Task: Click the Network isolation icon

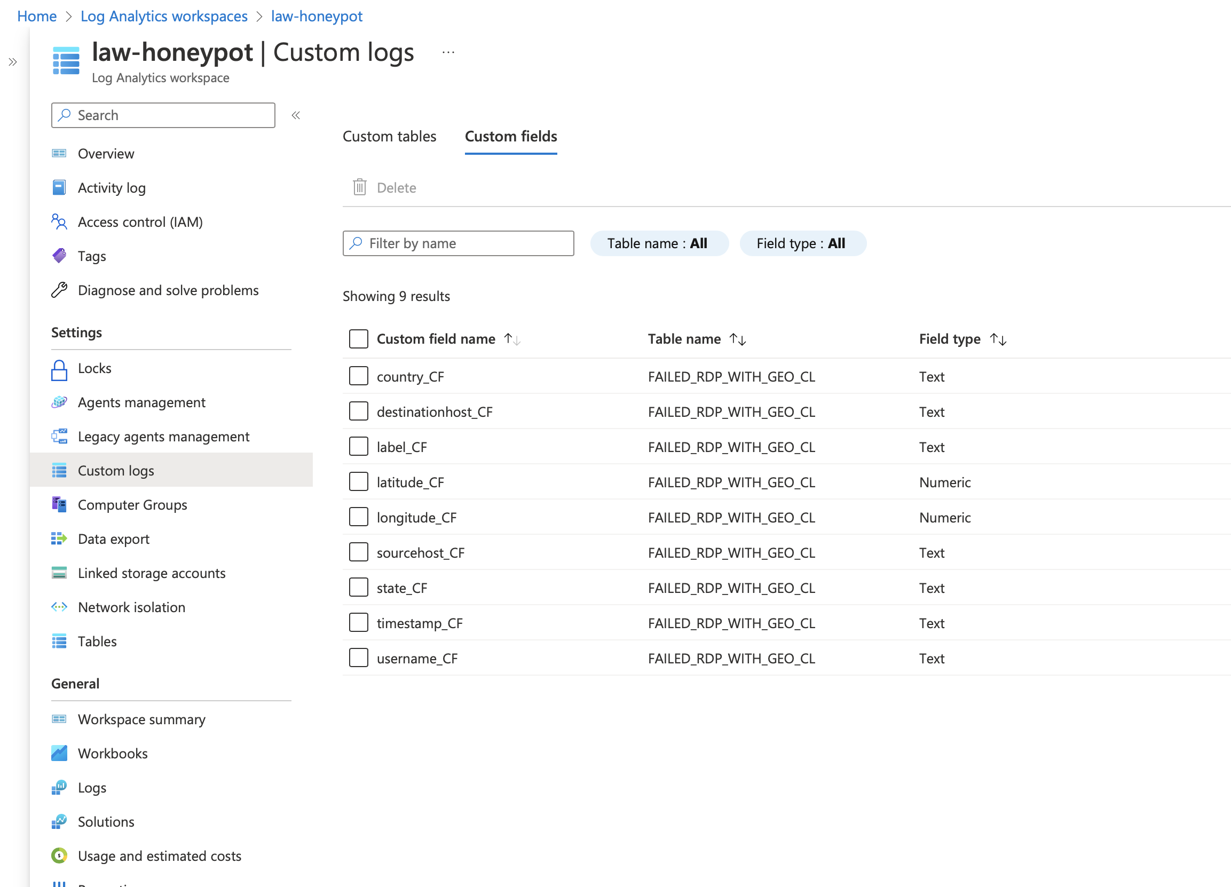Action: click(x=59, y=607)
